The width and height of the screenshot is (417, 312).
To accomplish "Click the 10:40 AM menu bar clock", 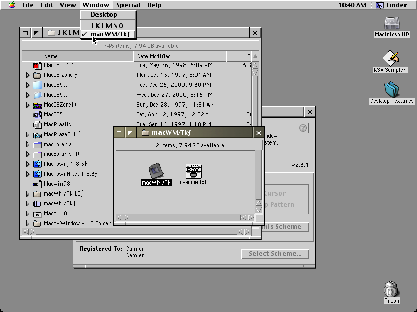I will point(352,5).
